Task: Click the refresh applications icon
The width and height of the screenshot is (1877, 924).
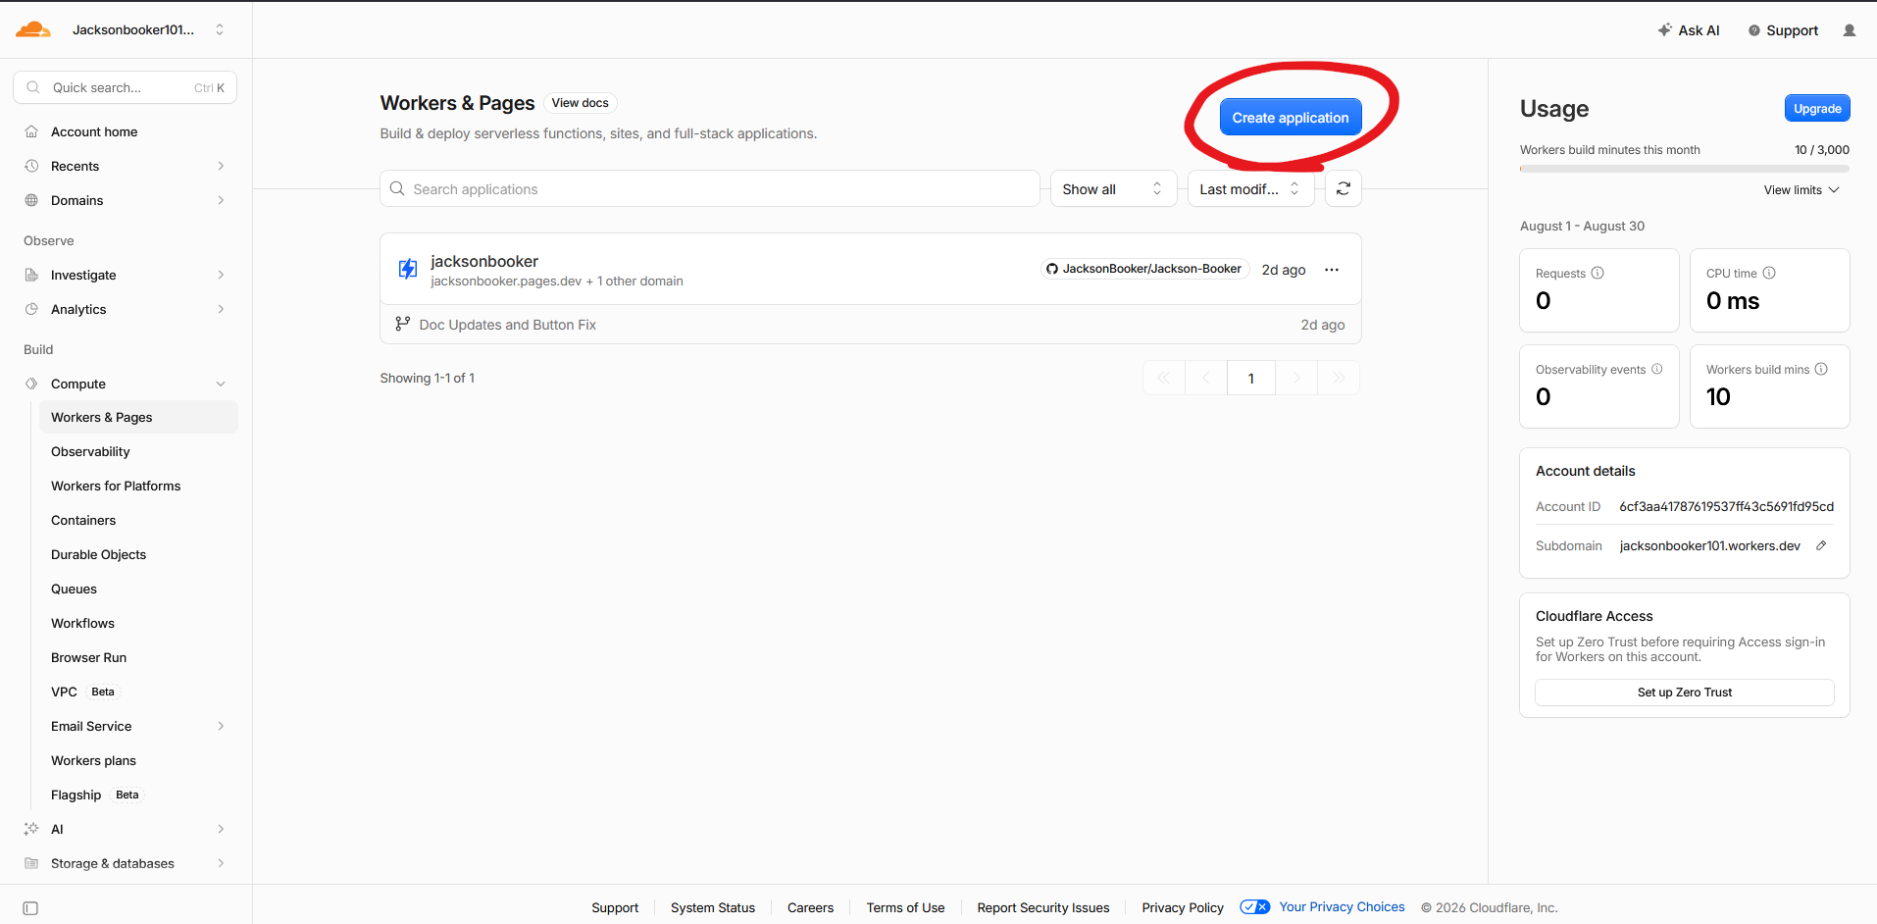Action: click(x=1344, y=188)
